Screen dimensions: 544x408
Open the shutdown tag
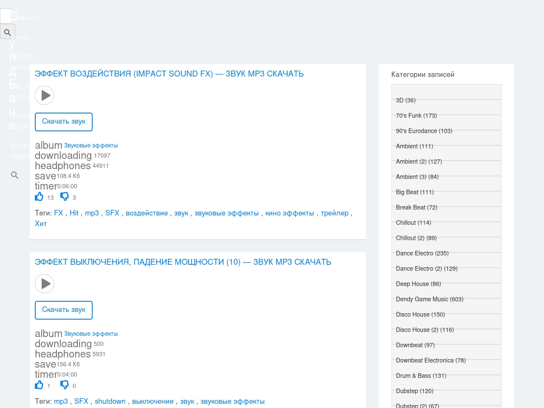click(x=110, y=401)
